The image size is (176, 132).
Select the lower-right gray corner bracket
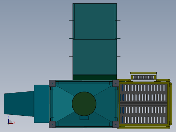[116, 125]
